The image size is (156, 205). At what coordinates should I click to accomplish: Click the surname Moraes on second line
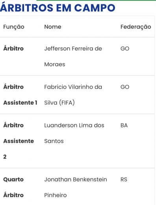(x=55, y=64)
